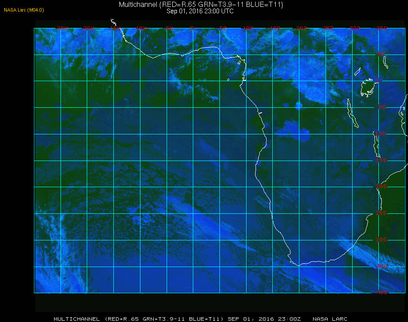
Task: Select the 'SEP 01, 2016 23:00Z' footer text
Action: click(264, 319)
